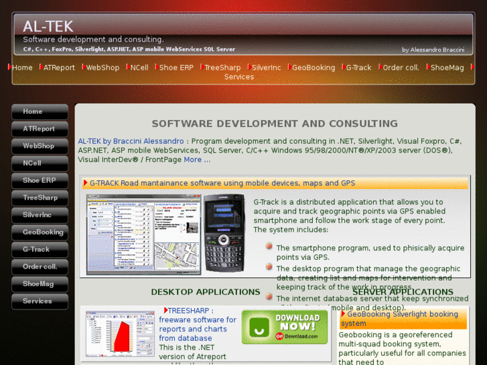Click the red arrow icon before GeoBooking Silverlight

click(x=343, y=314)
